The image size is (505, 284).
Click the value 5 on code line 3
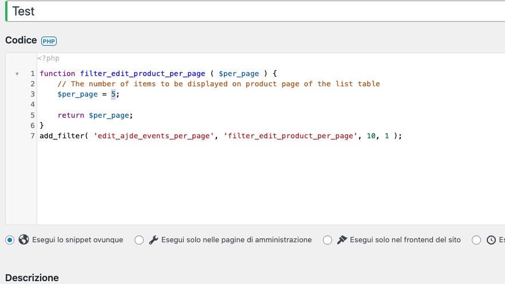[x=113, y=94]
